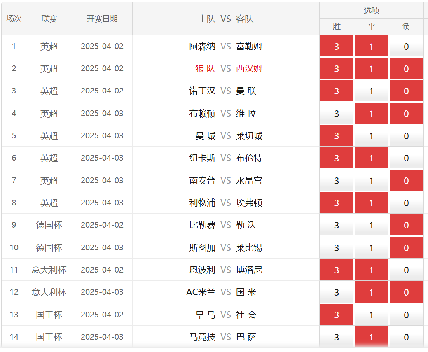The image size is (428, 352).
Task: Click the 开赛日期 column header
Action: 102,19
